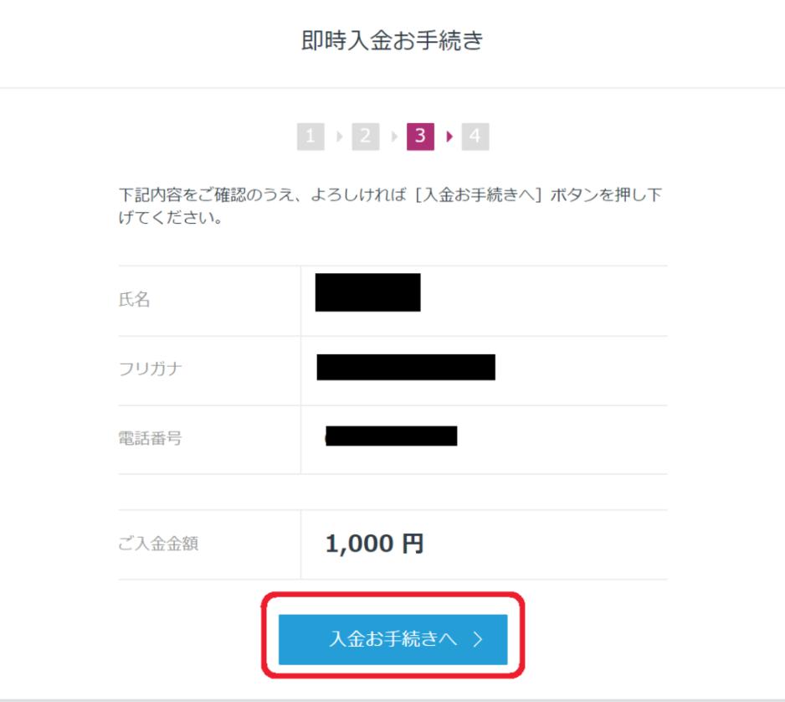Viewport: 785px width, 702px height.
Task: Click the magenta arrow after step 3
Action: [x=449, y=137]
